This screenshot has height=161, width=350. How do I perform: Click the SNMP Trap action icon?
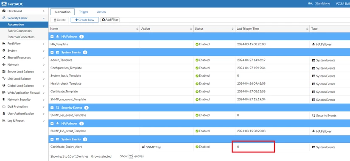143,147
